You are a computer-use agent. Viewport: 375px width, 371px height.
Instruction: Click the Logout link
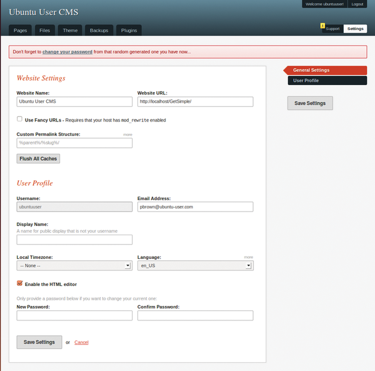click(357, 4)
